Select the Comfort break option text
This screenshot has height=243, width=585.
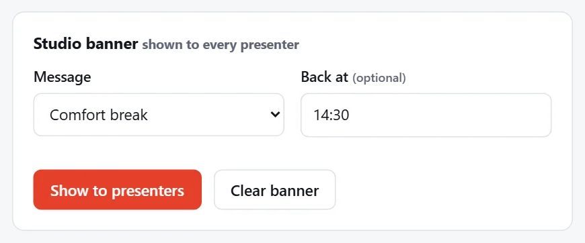tap(98, 115)
